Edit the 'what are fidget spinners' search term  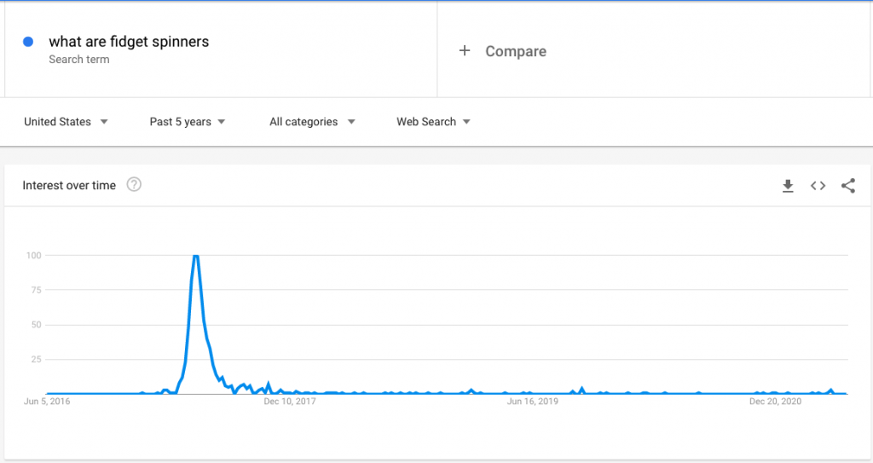[129, 42]
